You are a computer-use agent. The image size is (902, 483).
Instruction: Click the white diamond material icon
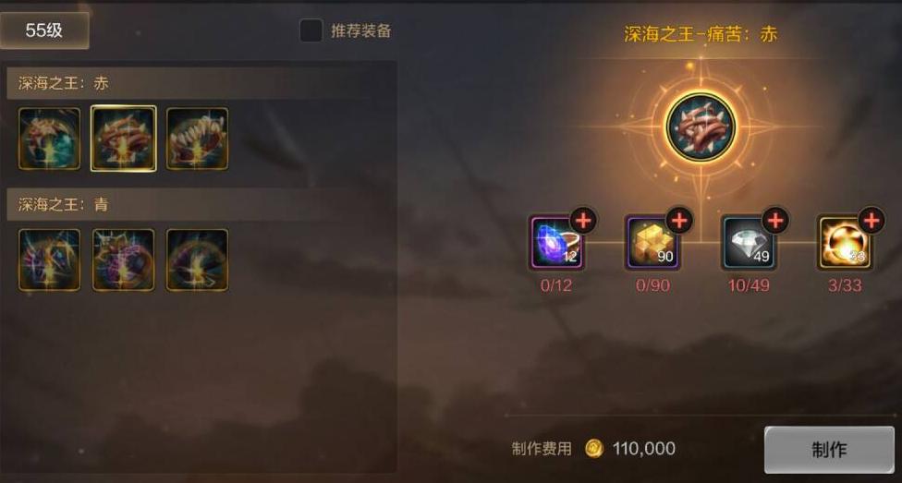[749, 243]
